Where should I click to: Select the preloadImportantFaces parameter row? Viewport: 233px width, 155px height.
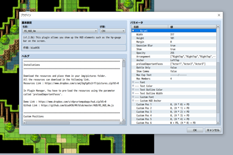[174, 64]
